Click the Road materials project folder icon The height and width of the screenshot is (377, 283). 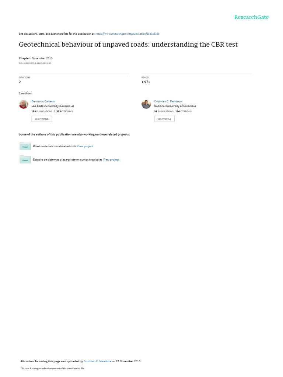25,146
